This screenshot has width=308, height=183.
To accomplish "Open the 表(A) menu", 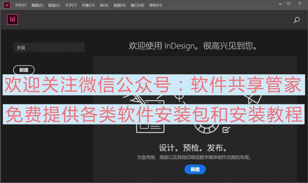I will 104,5.
